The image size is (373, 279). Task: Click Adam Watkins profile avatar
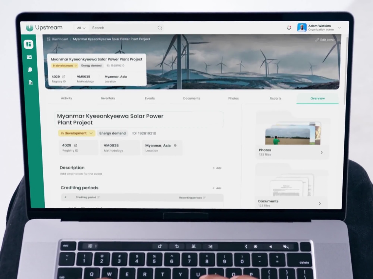coord(302,28)
